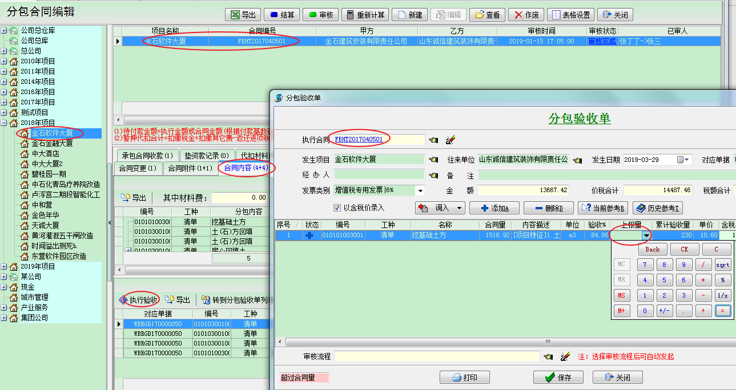Click 重新计算 in the top toolbar
736x390 pixels.
[365, 15]
